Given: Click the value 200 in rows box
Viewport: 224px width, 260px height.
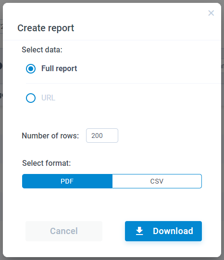Looking at the screenshot, I should 97,136.
